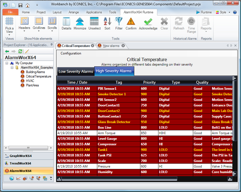The image size is (241, 192).
Task: Open the Pick a View dropdown
Action: pyautogui.click(x=9, y=25)
